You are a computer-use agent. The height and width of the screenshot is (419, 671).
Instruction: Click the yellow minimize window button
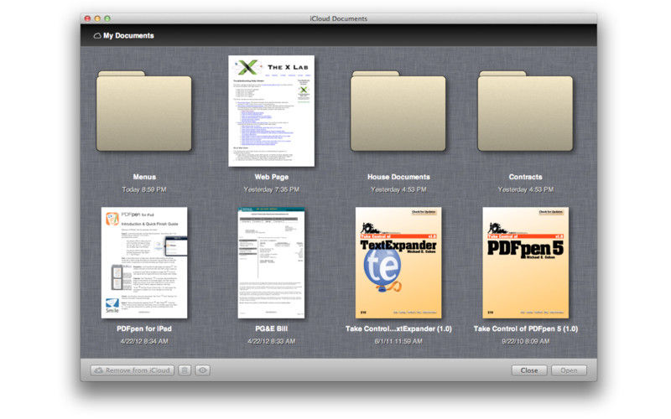pos(97,18)
